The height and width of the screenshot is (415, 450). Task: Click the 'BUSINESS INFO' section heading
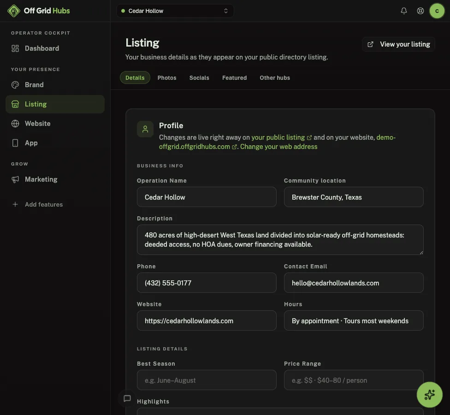[160, 166]
